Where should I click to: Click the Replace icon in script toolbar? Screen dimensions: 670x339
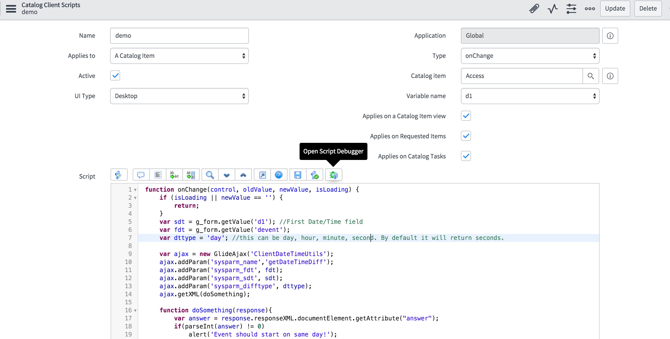click(x=174, y=175)
